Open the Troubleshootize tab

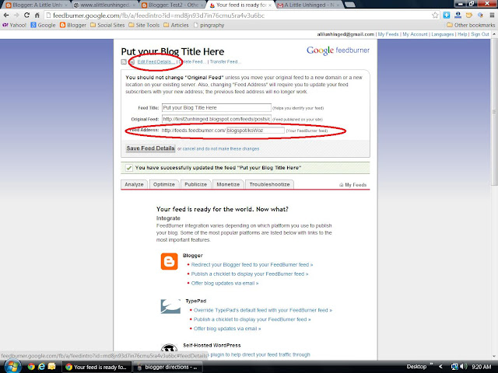pyautogui.click(x=269, y=185)
